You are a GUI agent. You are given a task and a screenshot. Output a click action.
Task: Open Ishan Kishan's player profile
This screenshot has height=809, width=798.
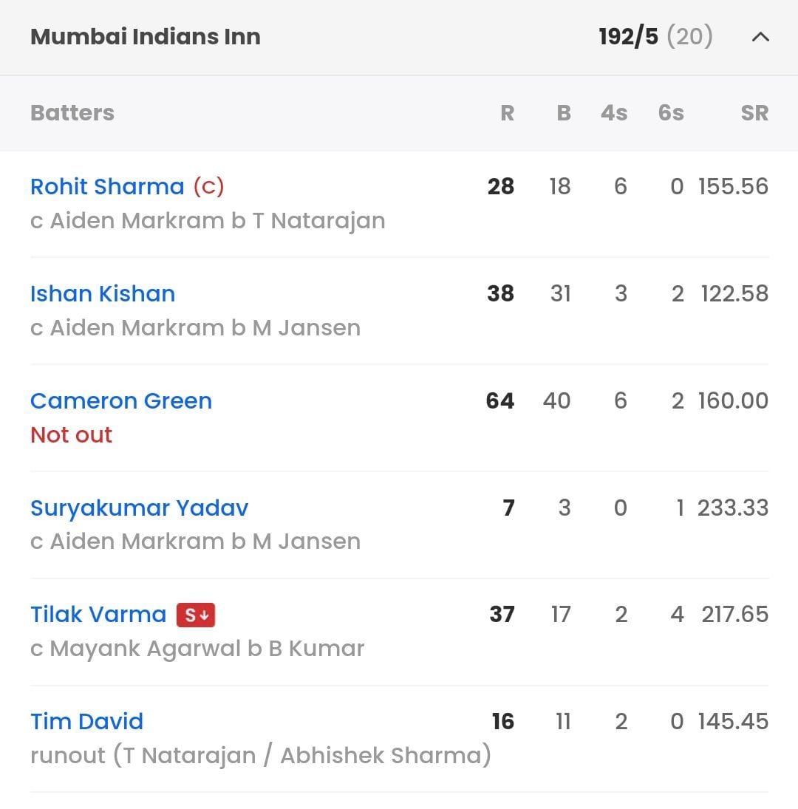point(102,293)
